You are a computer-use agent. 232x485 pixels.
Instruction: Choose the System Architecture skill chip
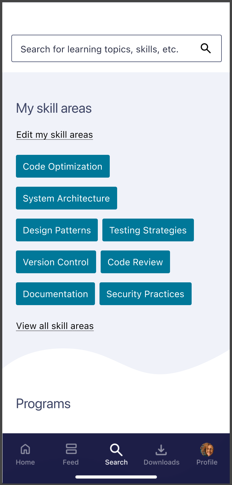click(67, 198)
